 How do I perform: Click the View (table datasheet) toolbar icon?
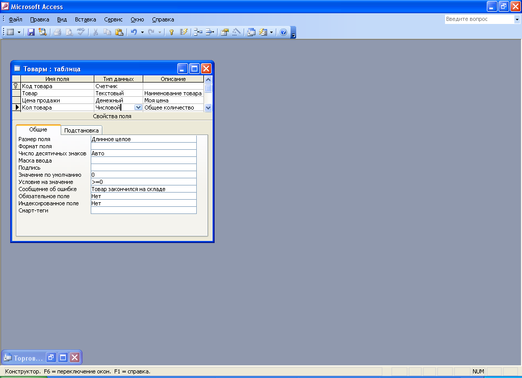[11, 32]
